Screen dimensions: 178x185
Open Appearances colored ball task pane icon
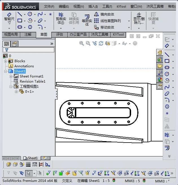pyautogui.click(x=160, y=79)
